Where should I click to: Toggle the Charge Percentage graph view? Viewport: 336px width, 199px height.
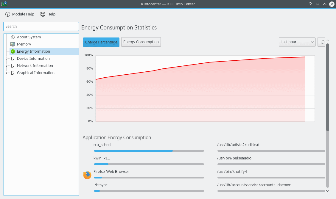pos(101,42)
